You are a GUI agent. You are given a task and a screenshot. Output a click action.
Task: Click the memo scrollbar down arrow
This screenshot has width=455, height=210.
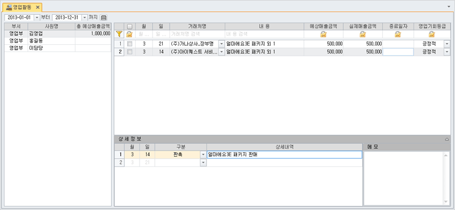pos(446,202)
